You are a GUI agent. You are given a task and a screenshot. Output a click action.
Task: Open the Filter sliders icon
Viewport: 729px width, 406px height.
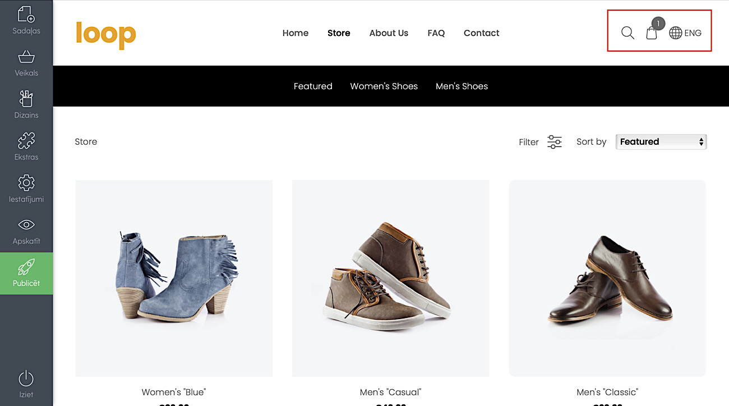pyautogui.click(x=555, y=142)
